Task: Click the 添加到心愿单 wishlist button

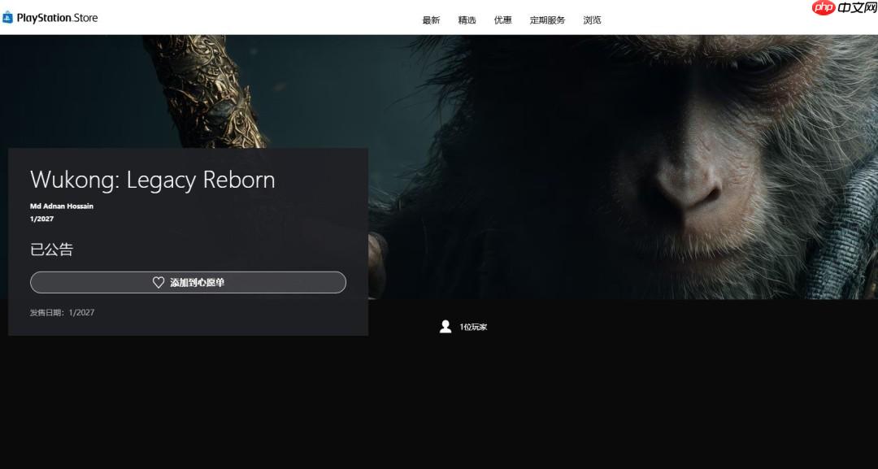Action: [188, 283]
